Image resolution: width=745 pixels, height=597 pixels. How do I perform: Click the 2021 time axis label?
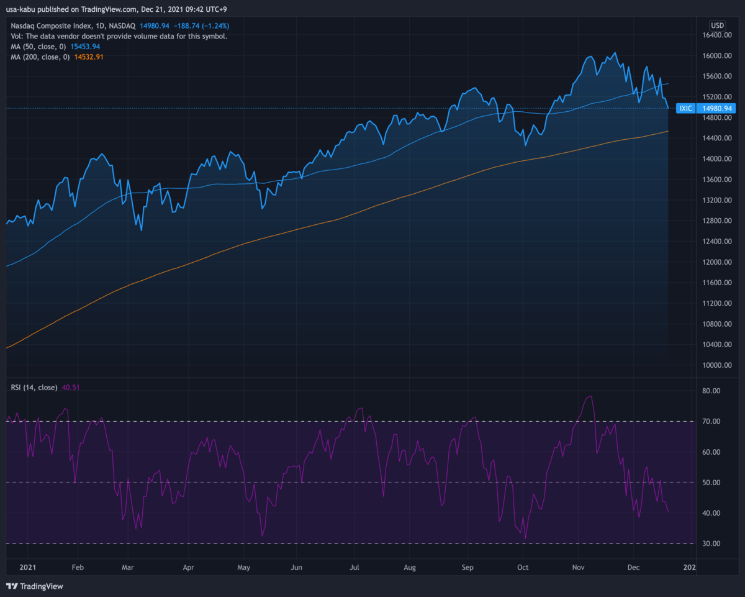[x=27, y=567]
